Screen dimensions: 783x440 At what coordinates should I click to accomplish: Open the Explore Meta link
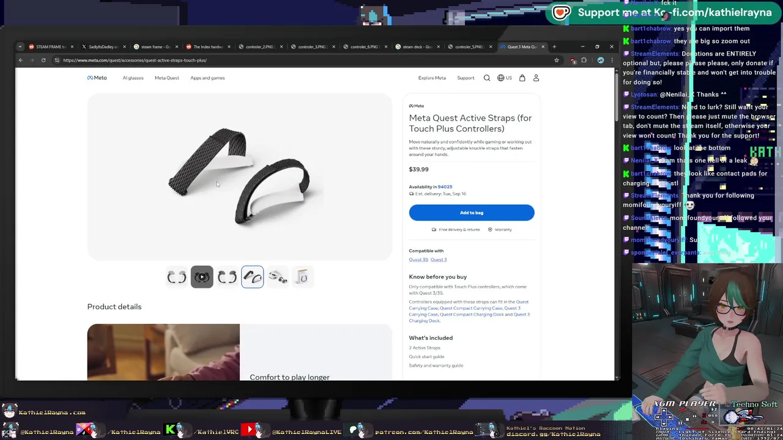(x=432, y=78)
